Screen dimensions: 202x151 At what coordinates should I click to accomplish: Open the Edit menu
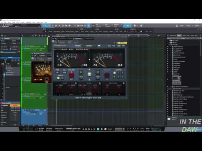pos(5,22)
